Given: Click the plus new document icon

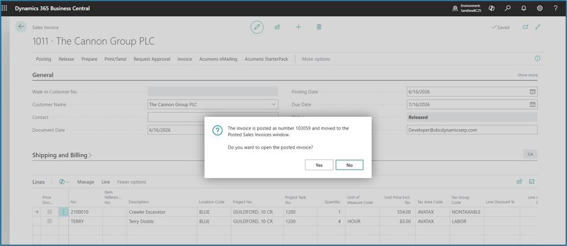Looking at the screenshot, I should pyautogui.click(x=298, y=27).
